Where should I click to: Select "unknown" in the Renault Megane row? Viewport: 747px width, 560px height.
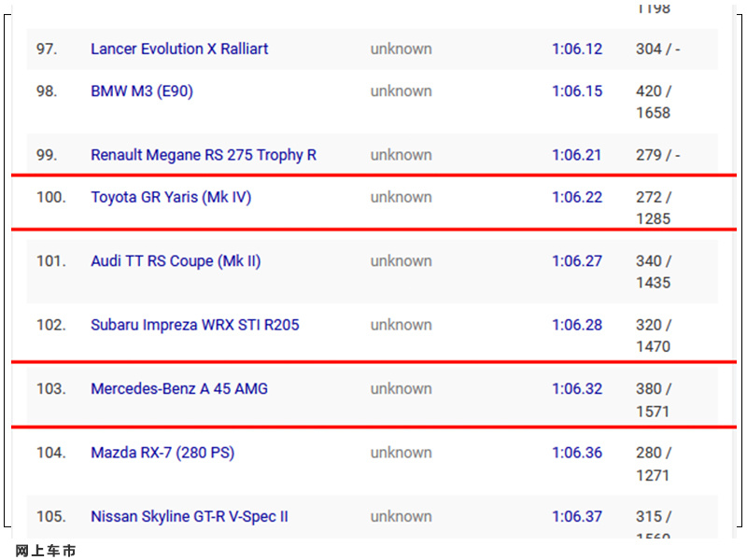[x=402, y=155]
